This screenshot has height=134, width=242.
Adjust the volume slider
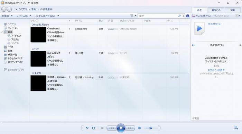point(151,128)
